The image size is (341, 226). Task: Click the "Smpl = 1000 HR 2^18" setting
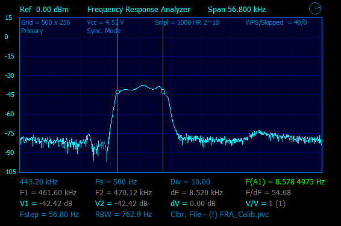(x=187, y=22)
